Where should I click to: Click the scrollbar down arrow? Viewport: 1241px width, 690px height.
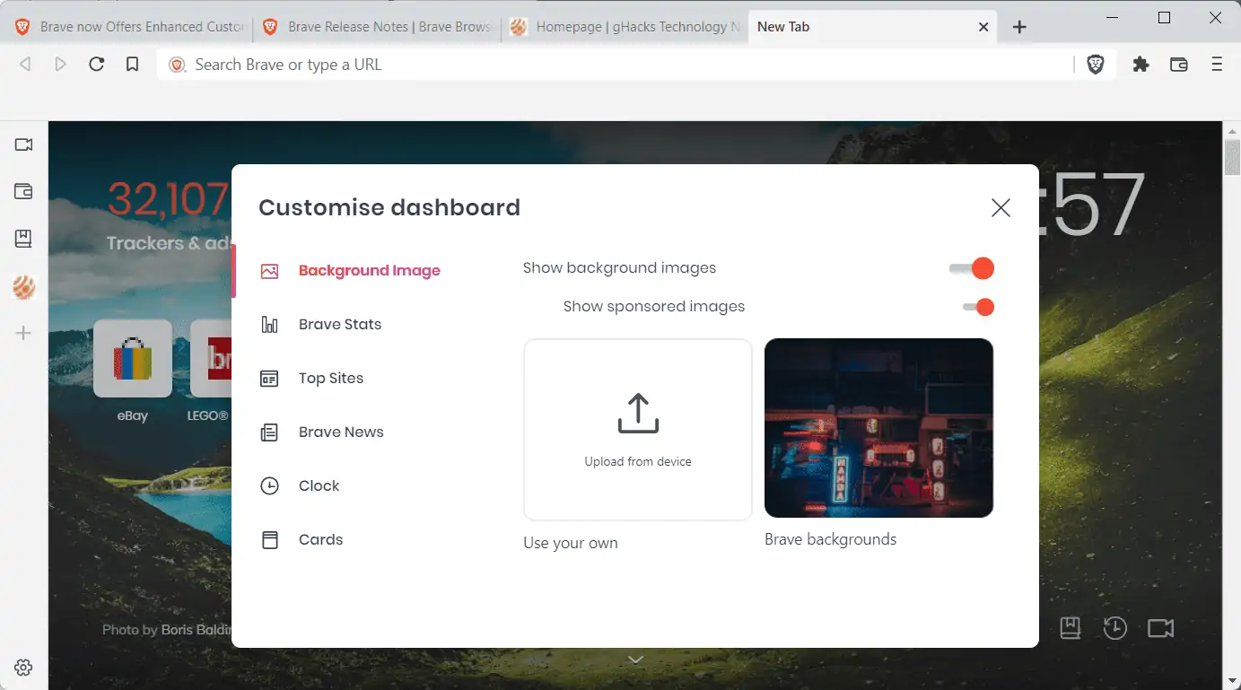click(1232, 680)
